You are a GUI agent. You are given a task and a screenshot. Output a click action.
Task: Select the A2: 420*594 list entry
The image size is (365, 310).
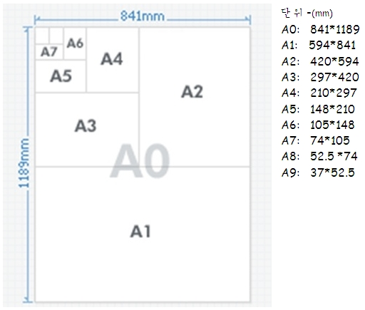320,61
